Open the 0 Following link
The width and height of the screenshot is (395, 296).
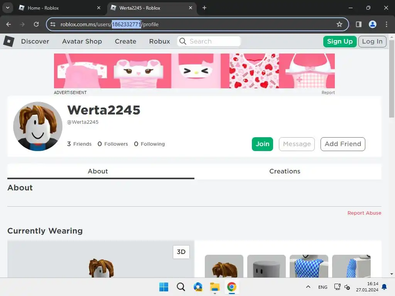click(149, 144)
